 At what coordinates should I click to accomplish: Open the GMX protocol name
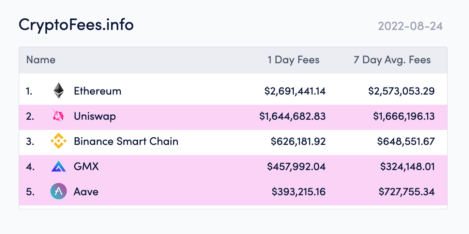[86, 166]
